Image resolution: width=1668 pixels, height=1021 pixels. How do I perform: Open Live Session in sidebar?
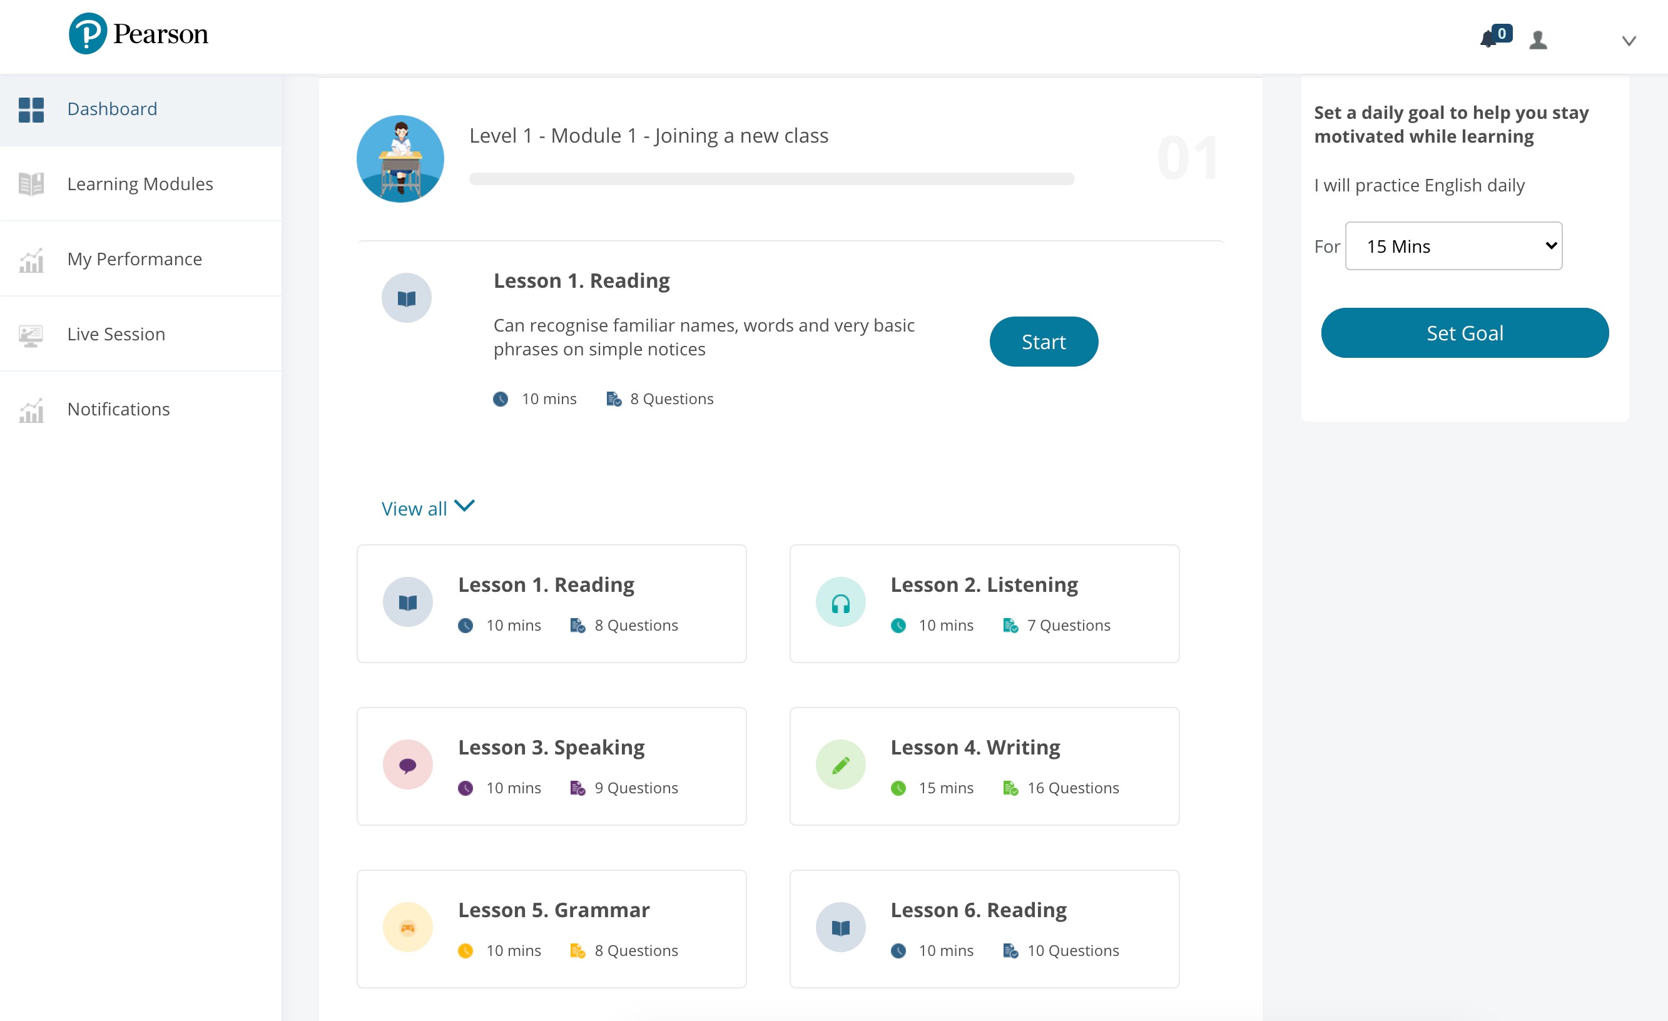pos(116,334)
